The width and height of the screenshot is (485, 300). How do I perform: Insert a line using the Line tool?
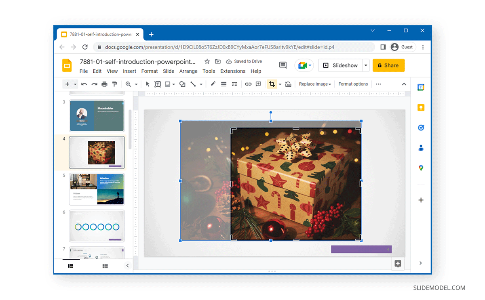coord(193,84)
